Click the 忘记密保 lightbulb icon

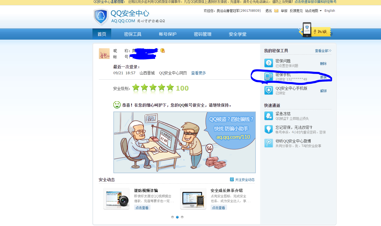click(269, 129)
